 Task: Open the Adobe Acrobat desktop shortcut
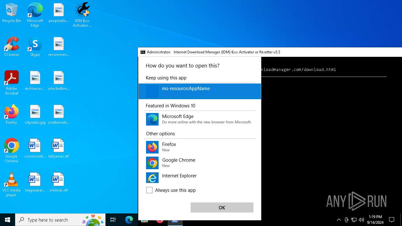[12, 83]
